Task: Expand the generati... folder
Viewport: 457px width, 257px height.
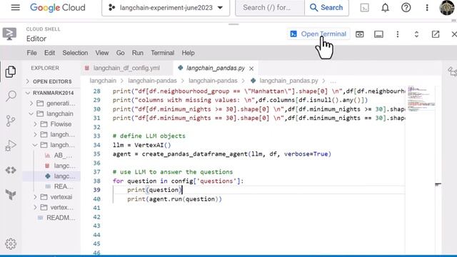Action: [x=53, y=104]
